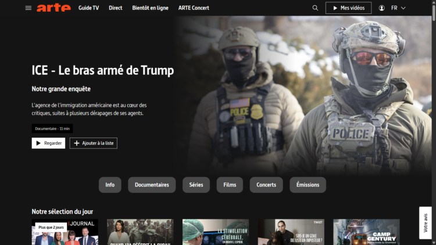Select the Émissions category pill
Screen dimensions: 436x245
(308, 185)
